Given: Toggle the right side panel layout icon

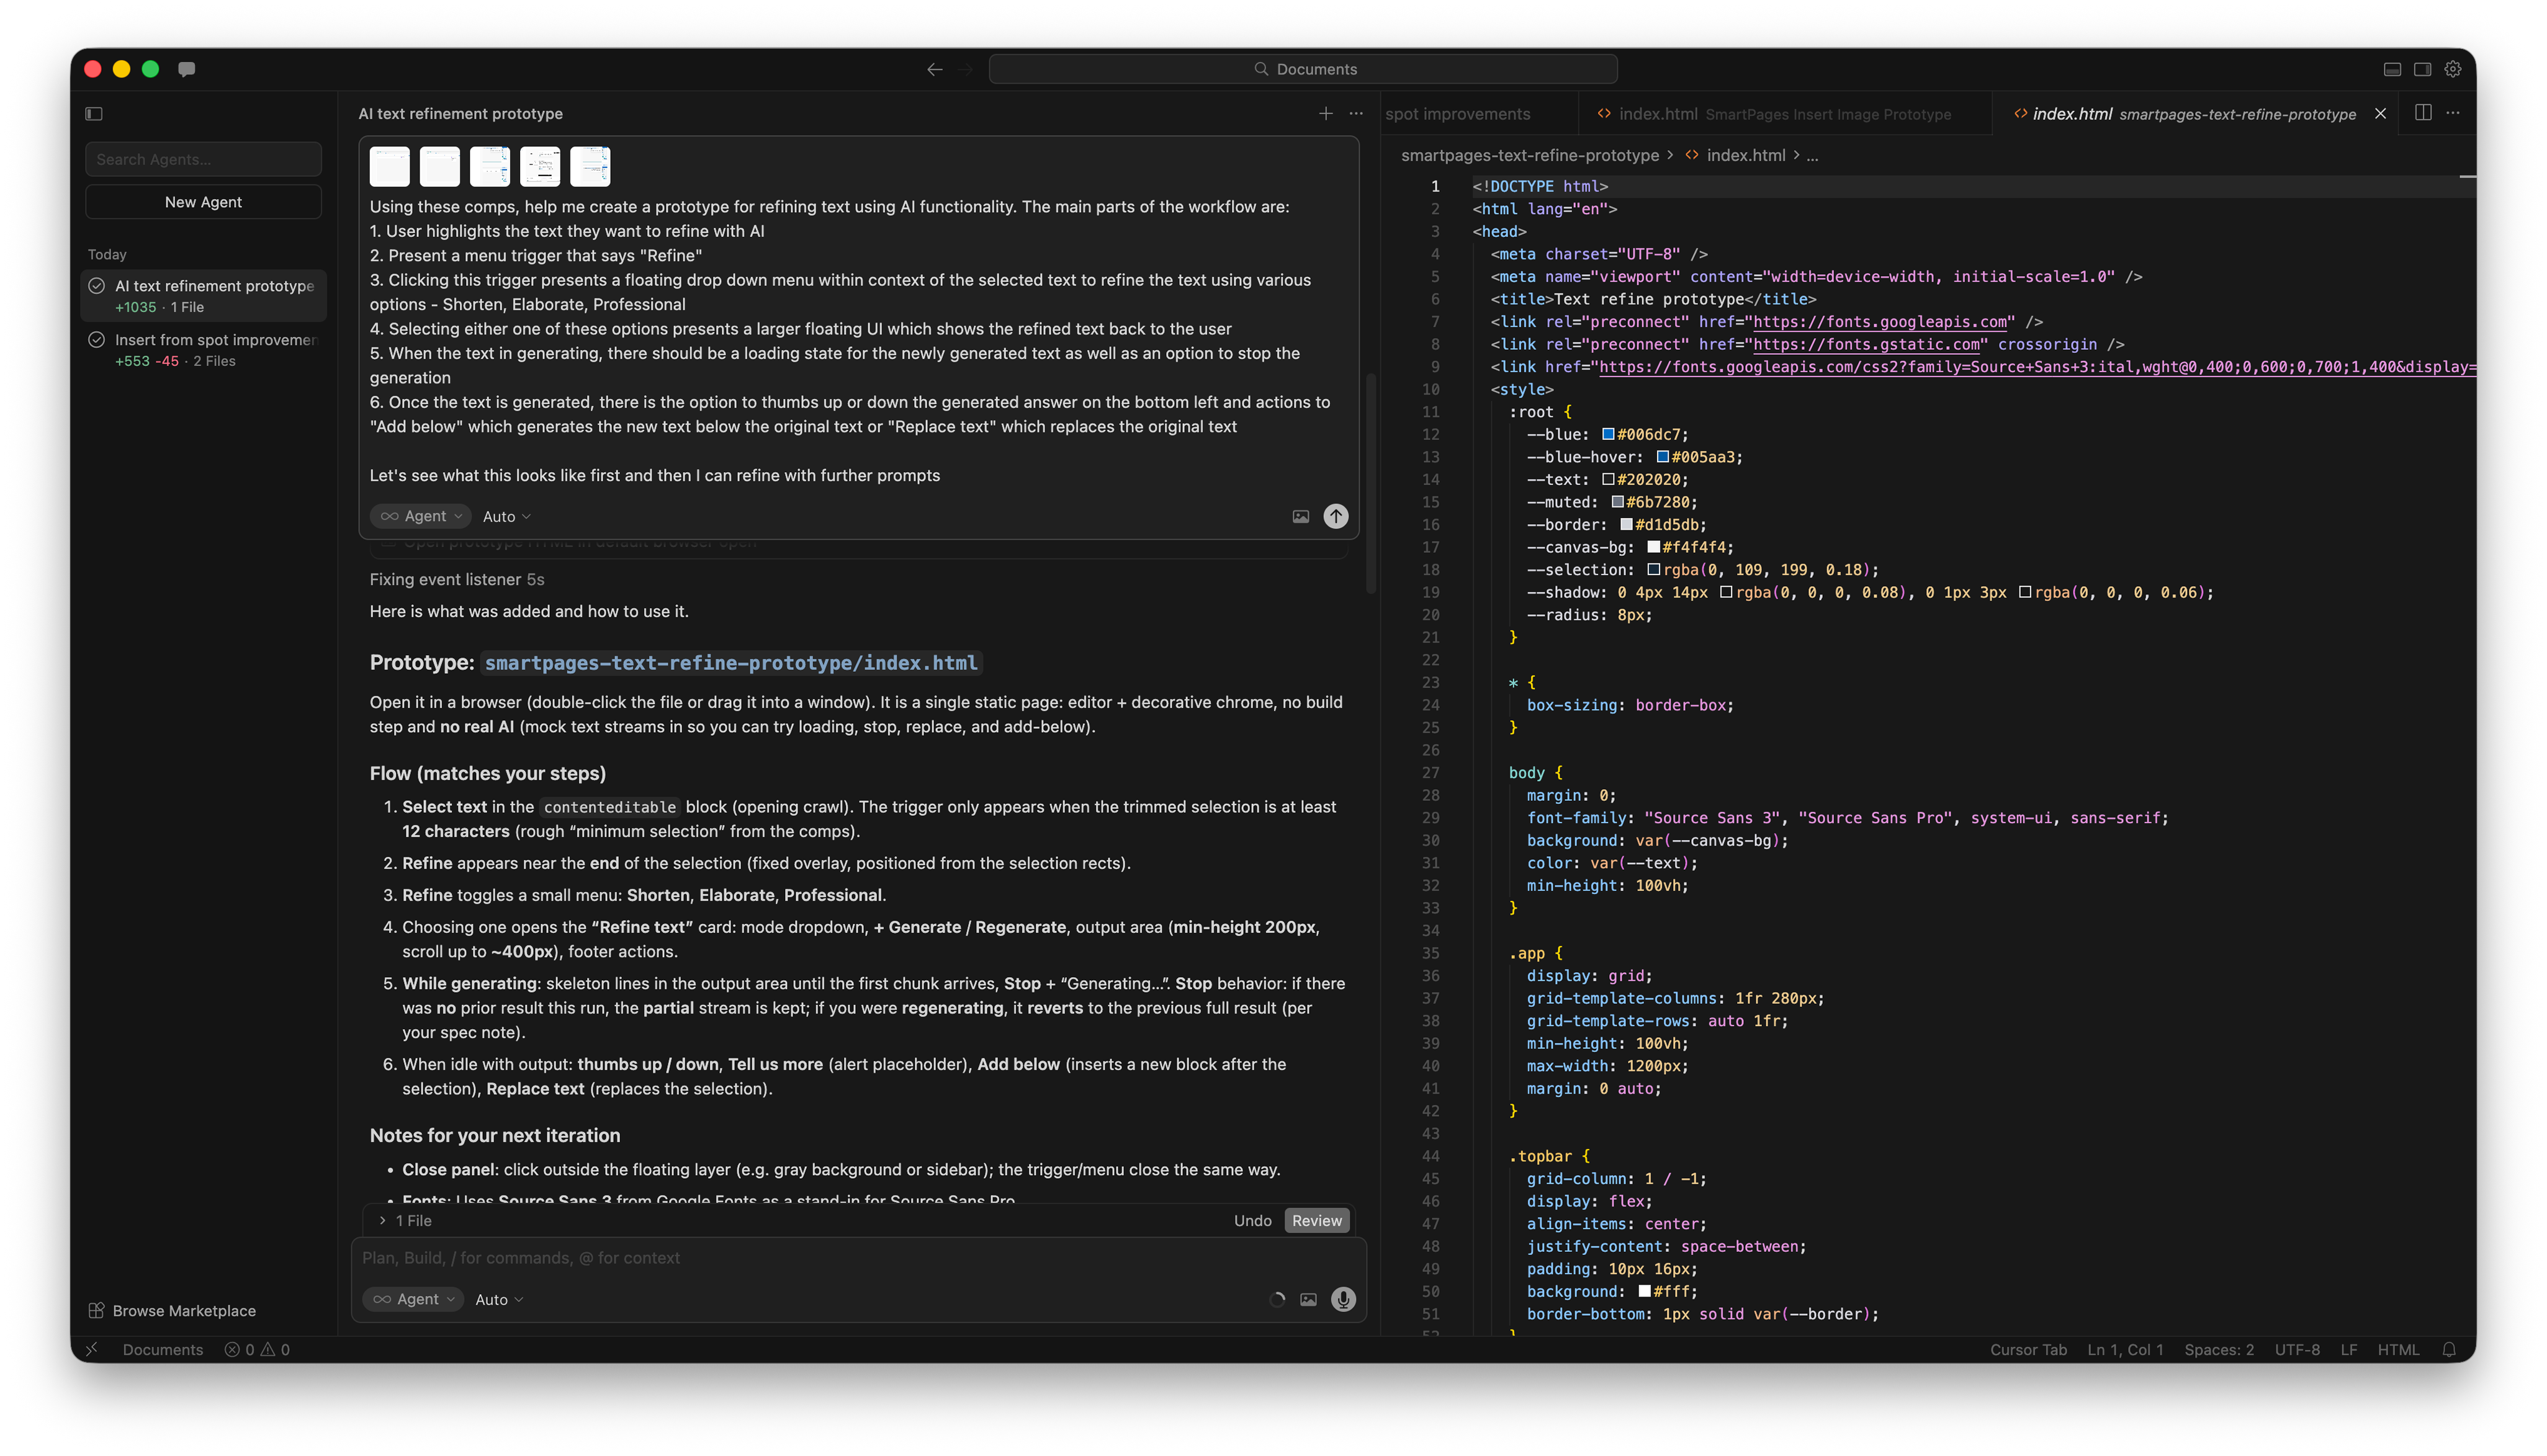Looking at the screenshot, I should click(2422, 69).
